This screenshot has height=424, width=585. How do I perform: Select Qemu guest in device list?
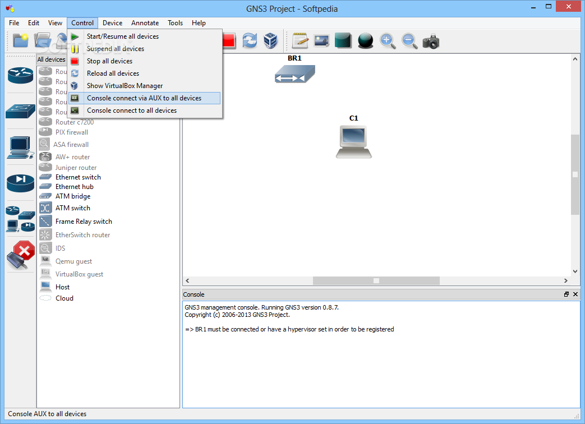click(x=74, y=261)
